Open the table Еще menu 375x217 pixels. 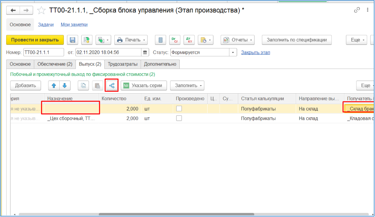coord(365,85)
